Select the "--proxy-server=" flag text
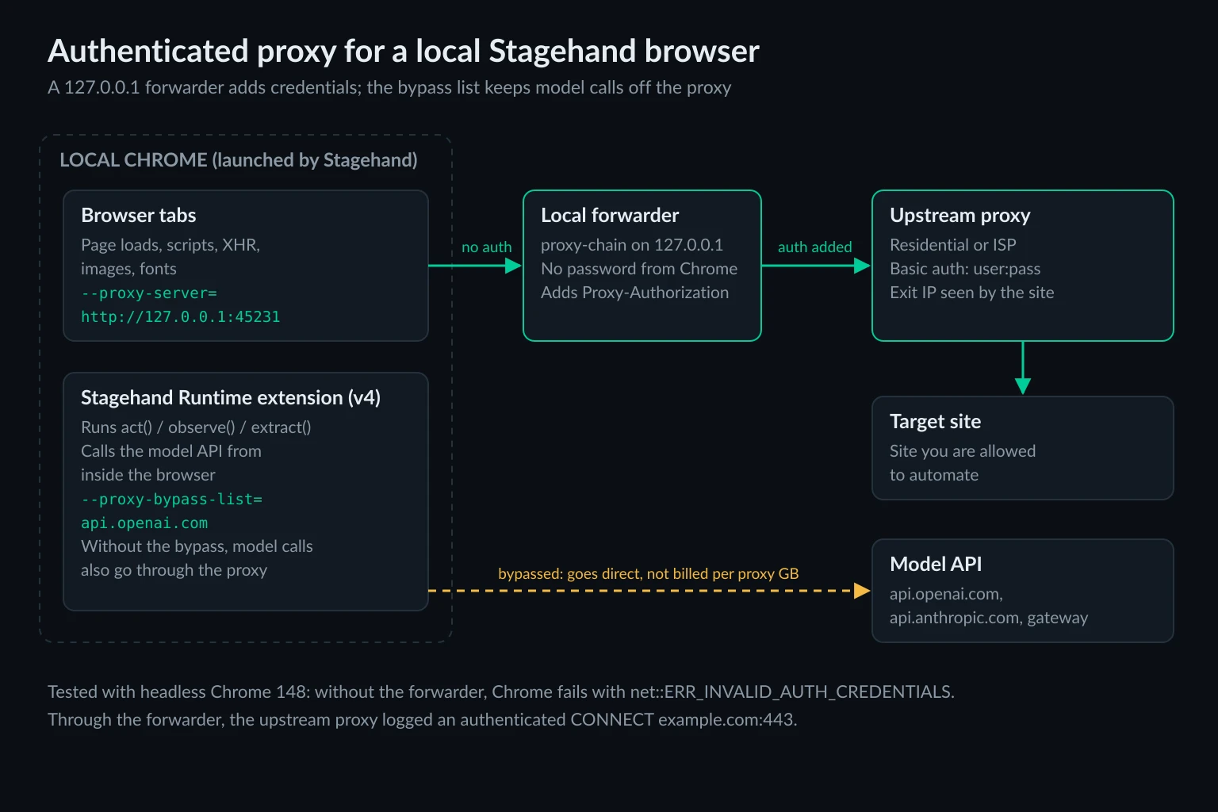This screenshot has height=812, width=1218. (149, 293)
